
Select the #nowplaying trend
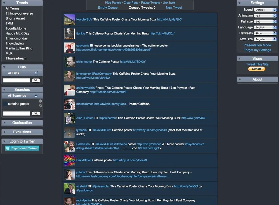coord(15,43)
